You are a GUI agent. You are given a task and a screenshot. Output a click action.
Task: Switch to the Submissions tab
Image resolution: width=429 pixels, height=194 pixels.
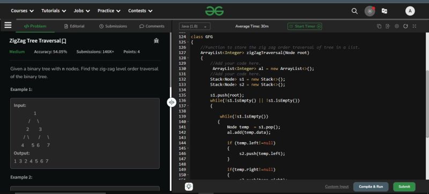[x=113, y=26]
